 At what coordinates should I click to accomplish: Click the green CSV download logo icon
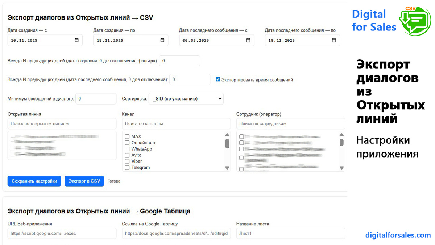415,21
